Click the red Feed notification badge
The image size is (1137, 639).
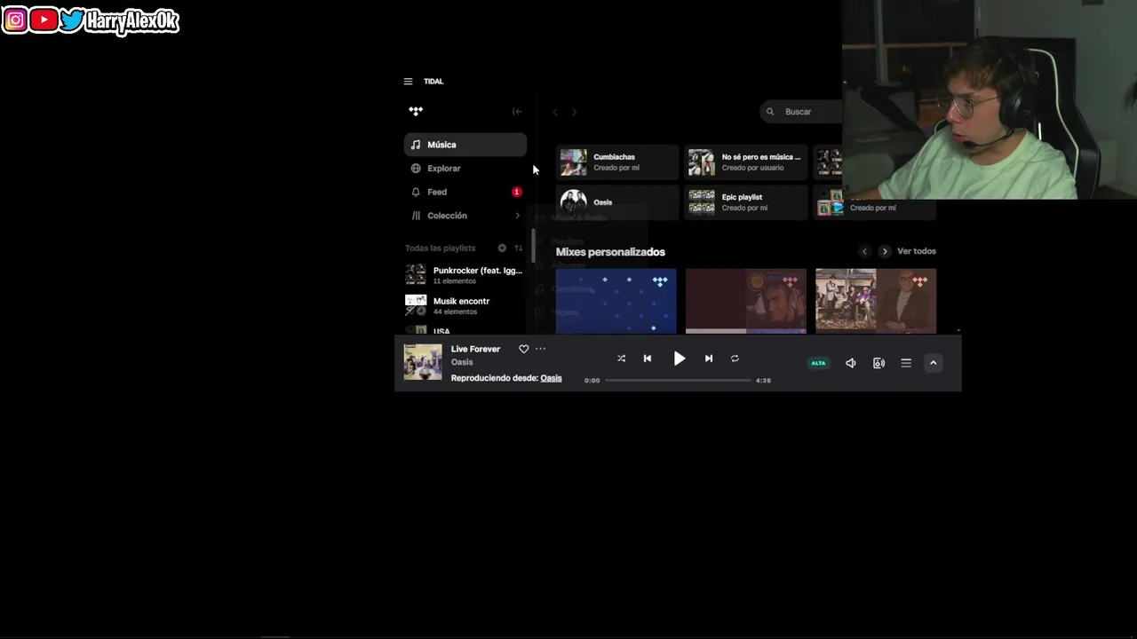pos(516,192)
